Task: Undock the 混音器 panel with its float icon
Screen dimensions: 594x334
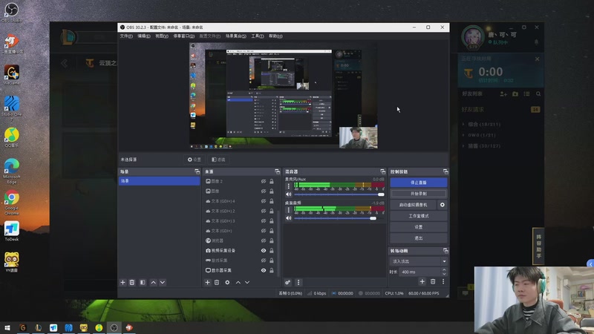Action: point(382,171)
